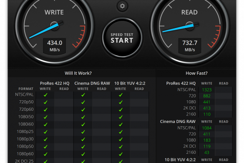Click 10 Bit YUV write checkmark for 720p50
The width and height of the screenshot is (244, 163).
coord(121,102)
